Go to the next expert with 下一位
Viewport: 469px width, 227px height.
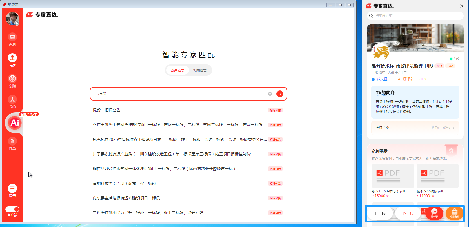(x=408, y=213)
